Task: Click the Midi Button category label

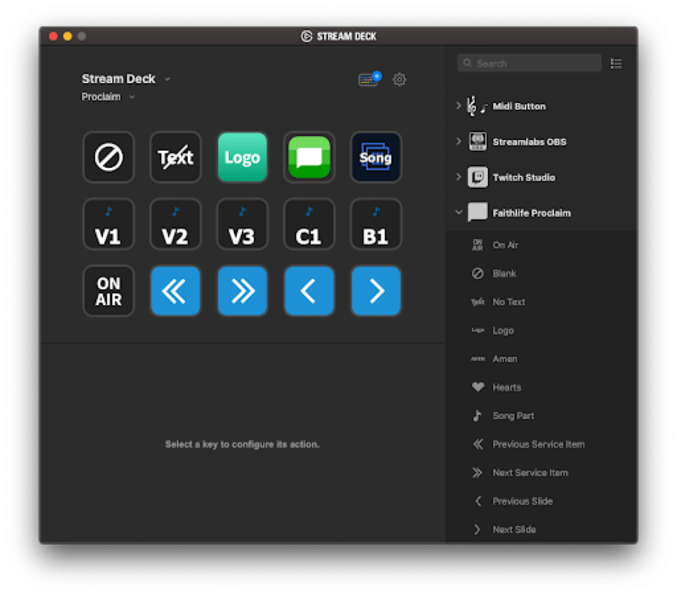Action: [519, 106]
